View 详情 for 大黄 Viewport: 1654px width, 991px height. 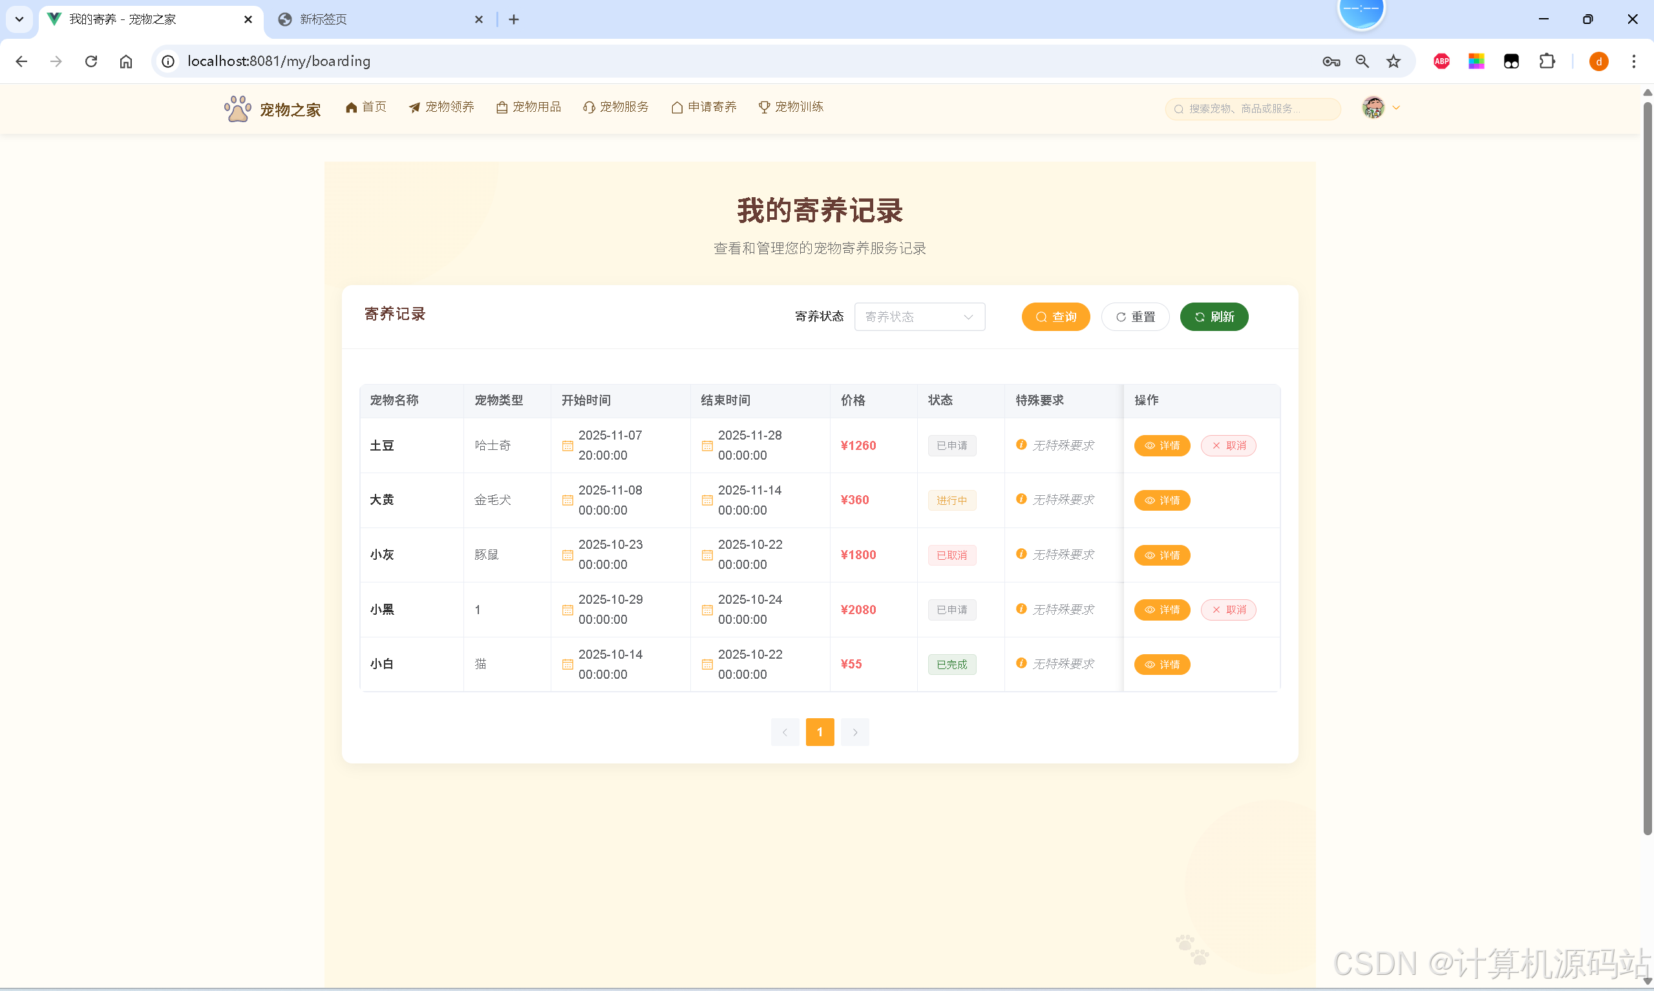pos(1162,500)
